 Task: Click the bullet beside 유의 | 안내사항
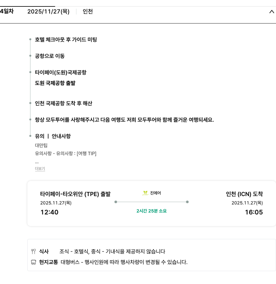tap(30, 136)
